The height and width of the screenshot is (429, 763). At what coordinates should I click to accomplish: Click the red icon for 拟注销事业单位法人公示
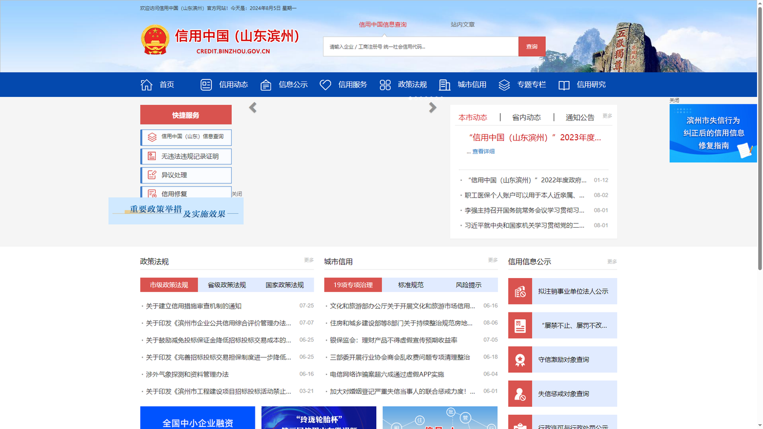(520, 291)
